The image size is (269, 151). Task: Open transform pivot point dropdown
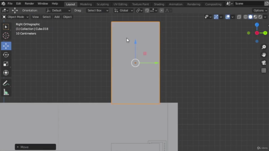[x=139, y=10]
